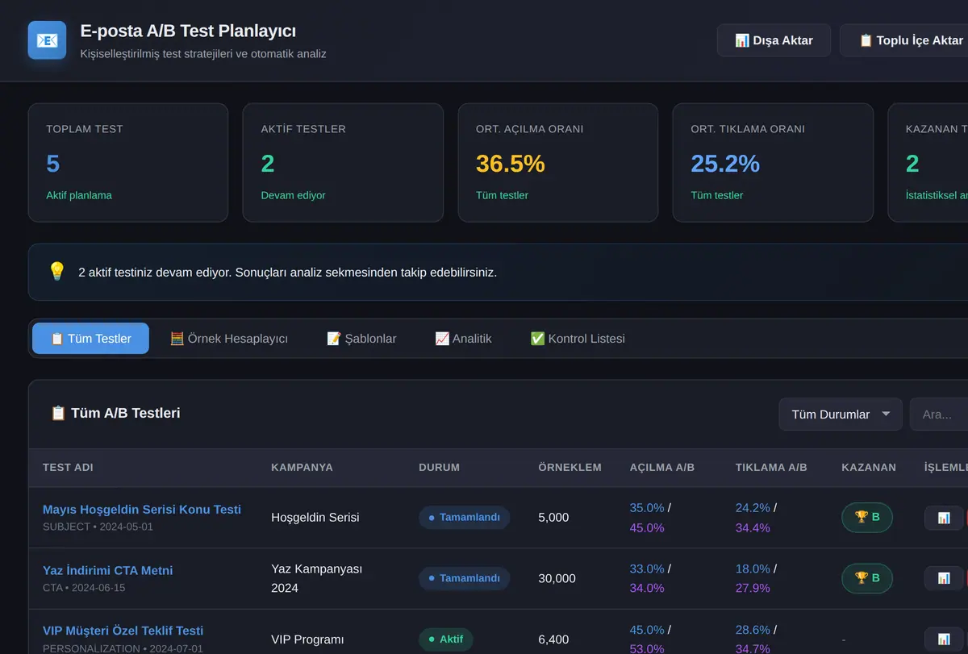Click the sample size value 5,000
This screenshot has width=968, height=654.
point(553,518)
